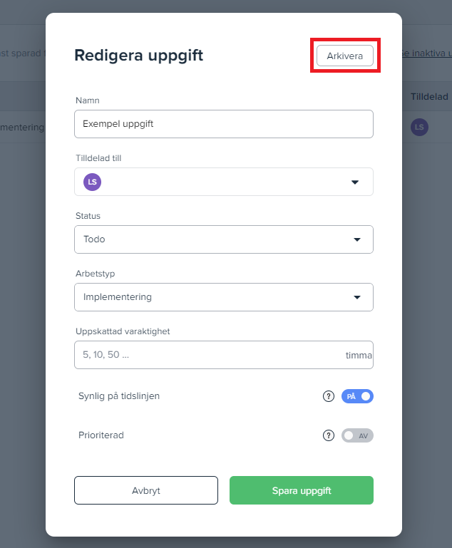This screenshot has height=548, width=452.
Task: Turn off the Synlig på tidslinjen switch
Action: [x=357, y=396]
